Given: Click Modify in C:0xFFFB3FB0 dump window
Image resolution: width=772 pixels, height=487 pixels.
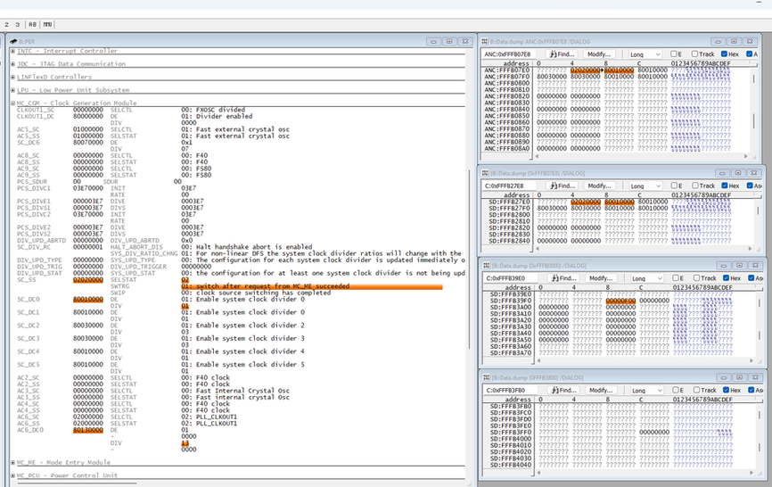Looking at the screenshot, I should click(601, 390).
